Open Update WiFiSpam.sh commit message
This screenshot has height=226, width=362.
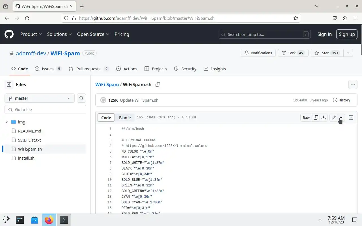click(139, 100)
